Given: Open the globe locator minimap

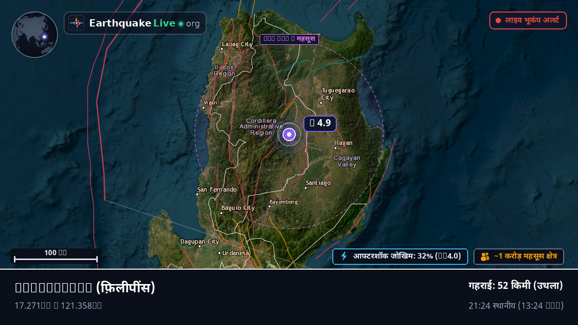Looking at the screenshot, I should coord(35,35).
